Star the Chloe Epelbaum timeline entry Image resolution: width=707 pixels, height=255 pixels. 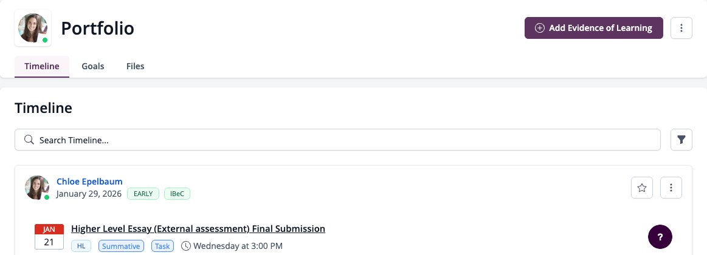642,188
